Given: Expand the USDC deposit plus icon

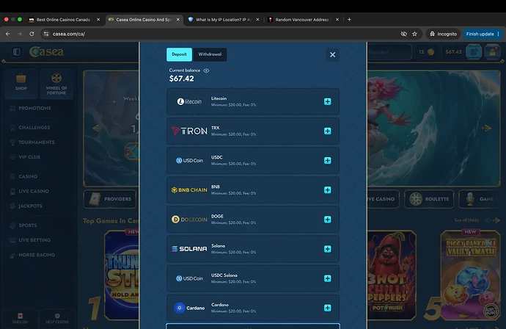Looking at the screenshot, I should [x=327, y=160].
